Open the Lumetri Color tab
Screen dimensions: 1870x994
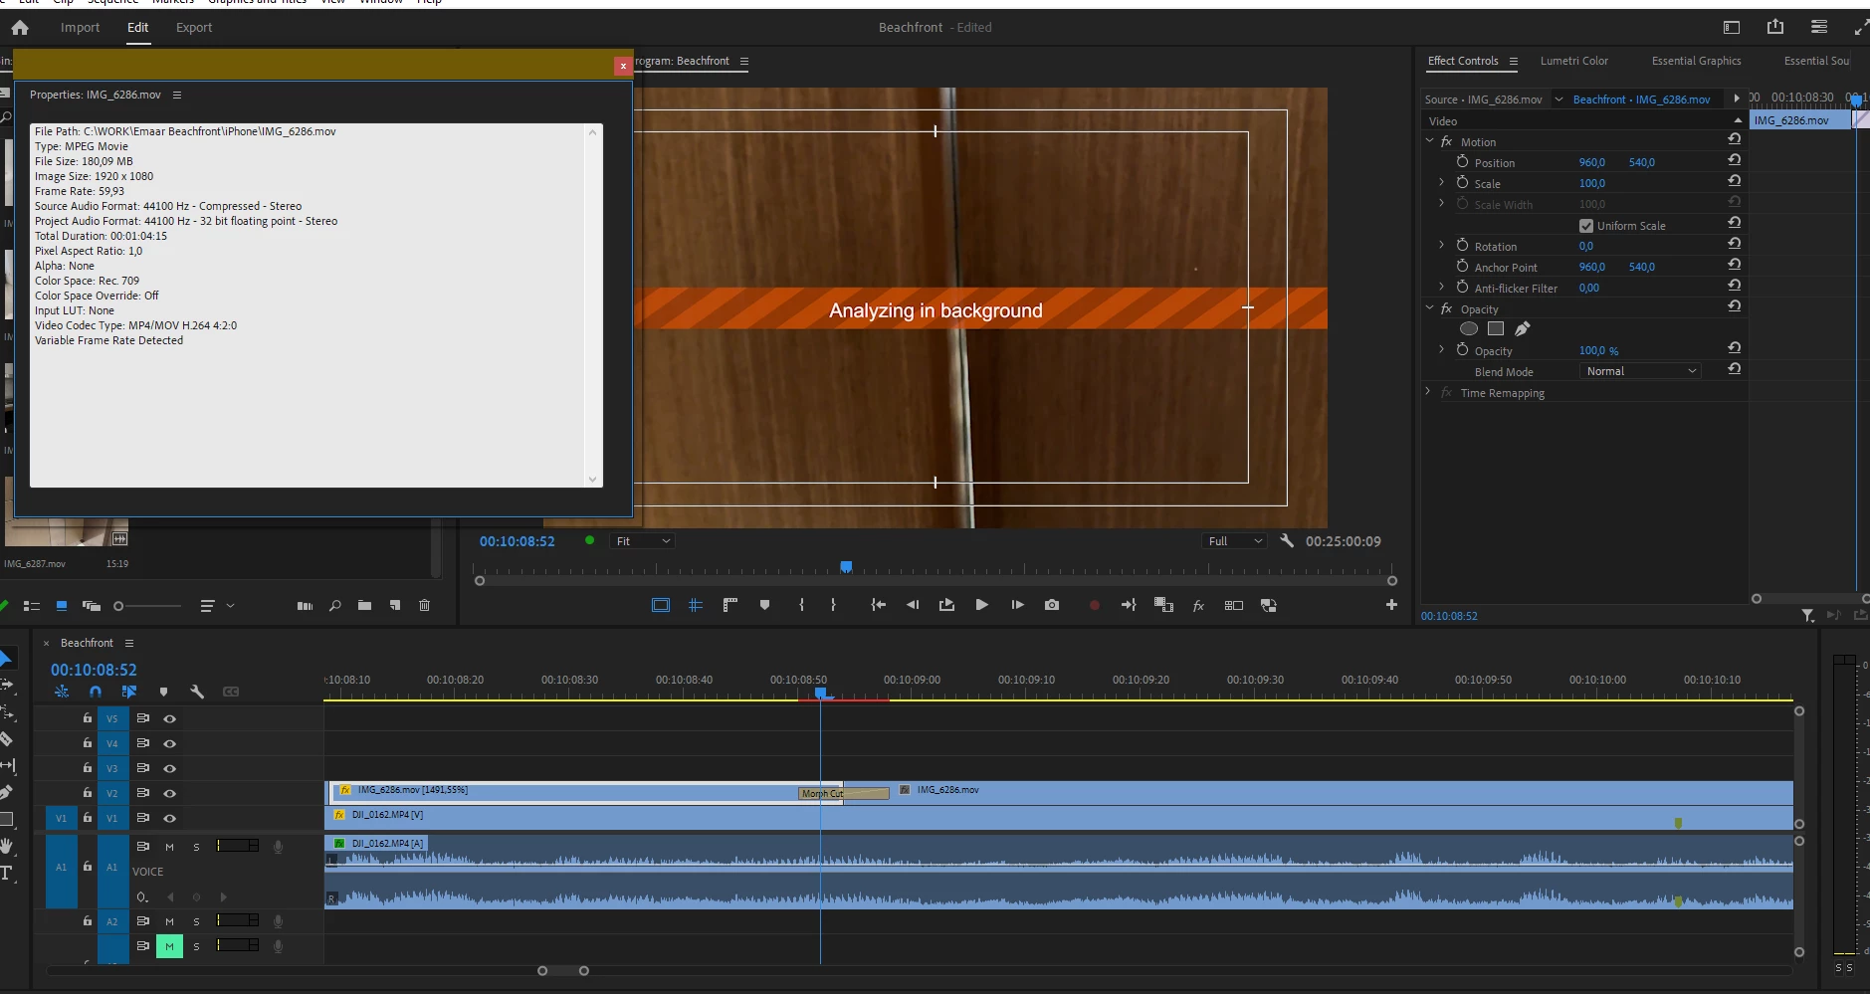(1574, 61)
